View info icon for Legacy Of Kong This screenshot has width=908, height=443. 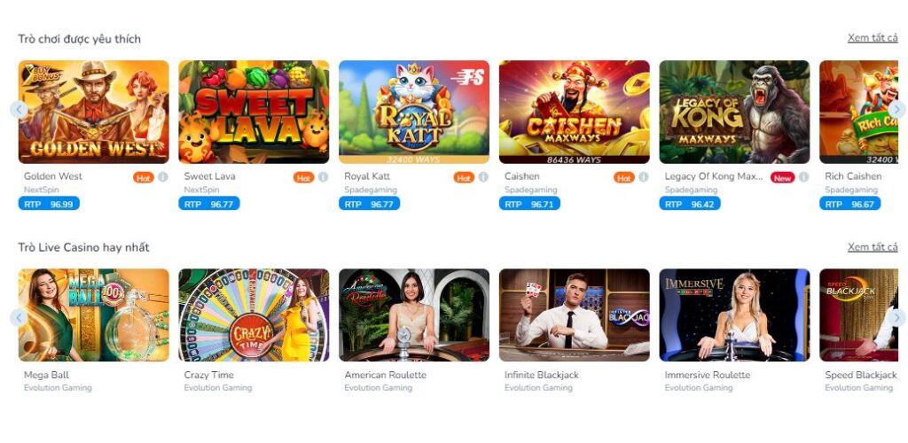pos(803,177)
